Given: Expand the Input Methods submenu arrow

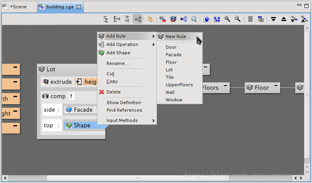Looking at the screenshot, I should coord(153,120).
